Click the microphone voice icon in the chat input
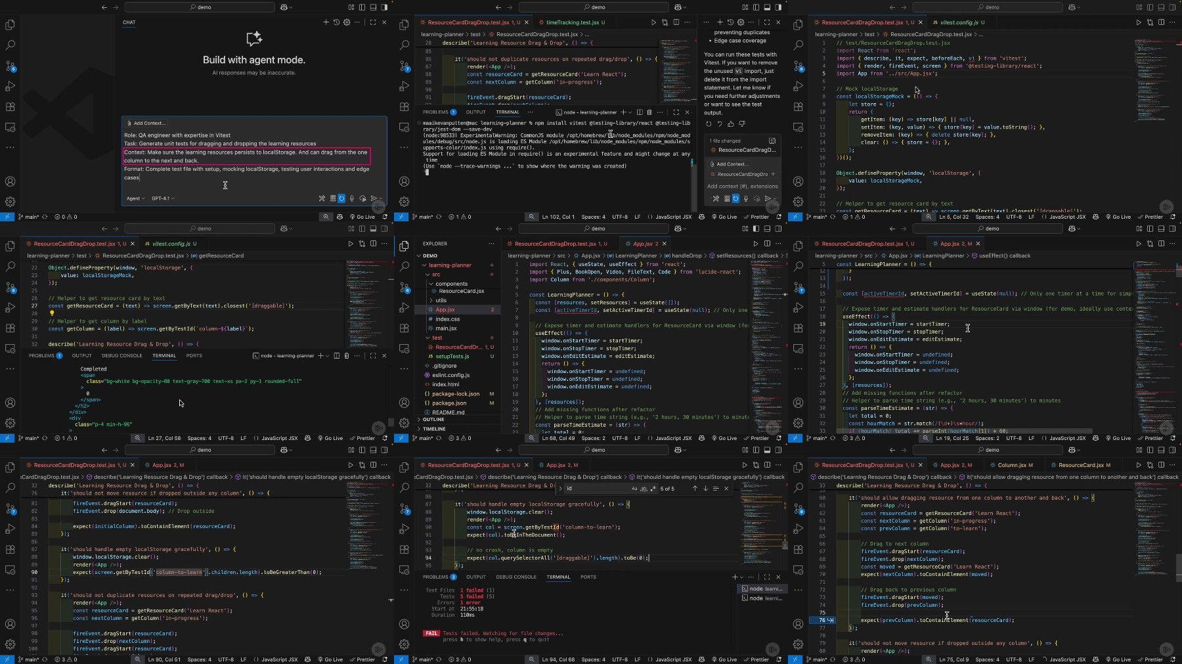This screenshot has height=664, width=1182. click(352, 198)
